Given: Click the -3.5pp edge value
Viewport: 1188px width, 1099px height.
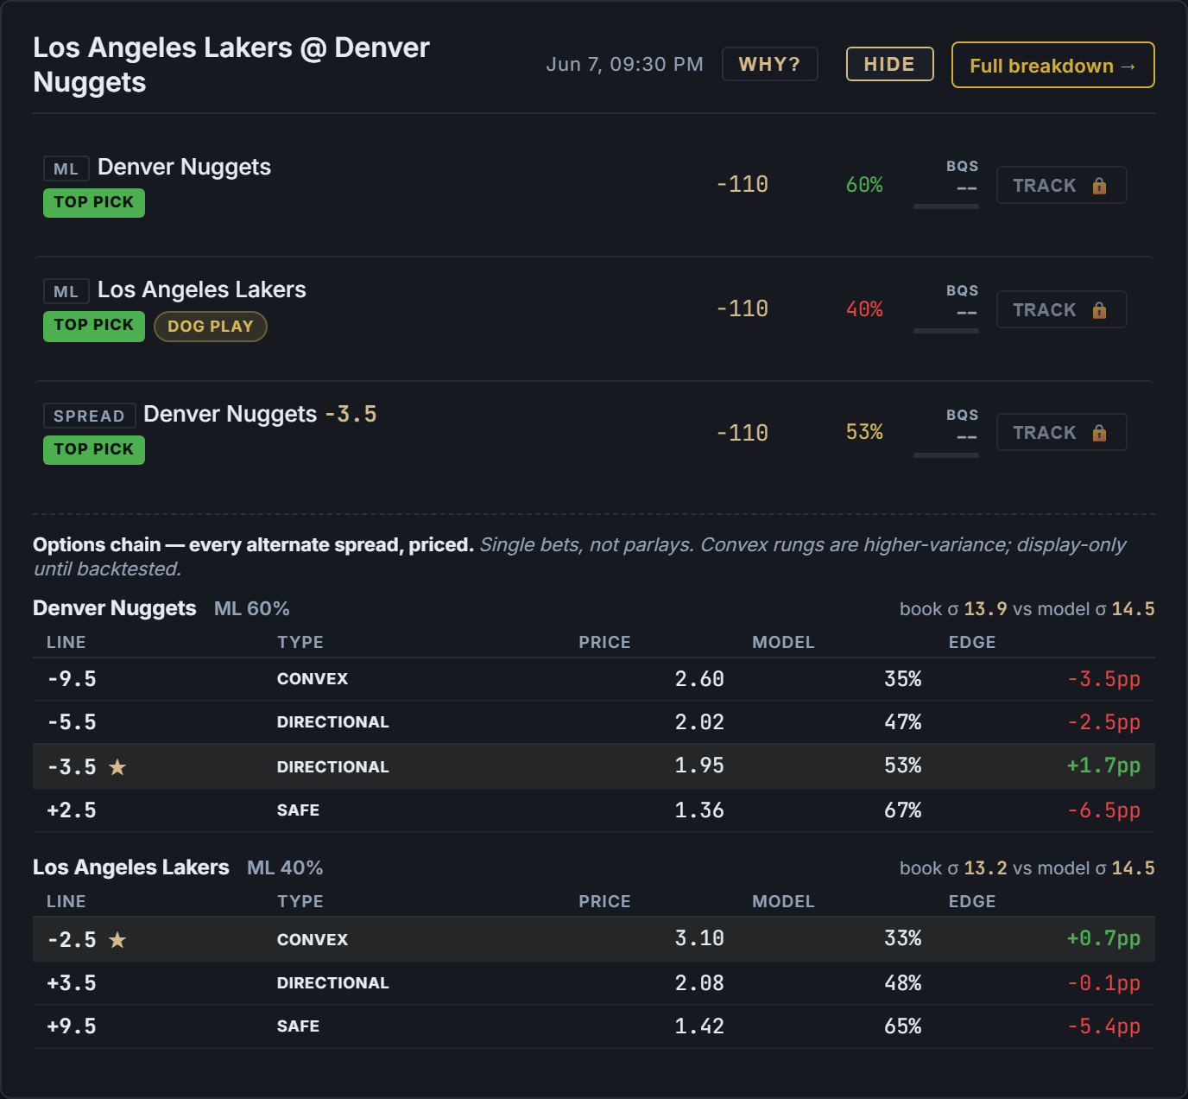Looking at the screenshot, I should pos(1103,679).
